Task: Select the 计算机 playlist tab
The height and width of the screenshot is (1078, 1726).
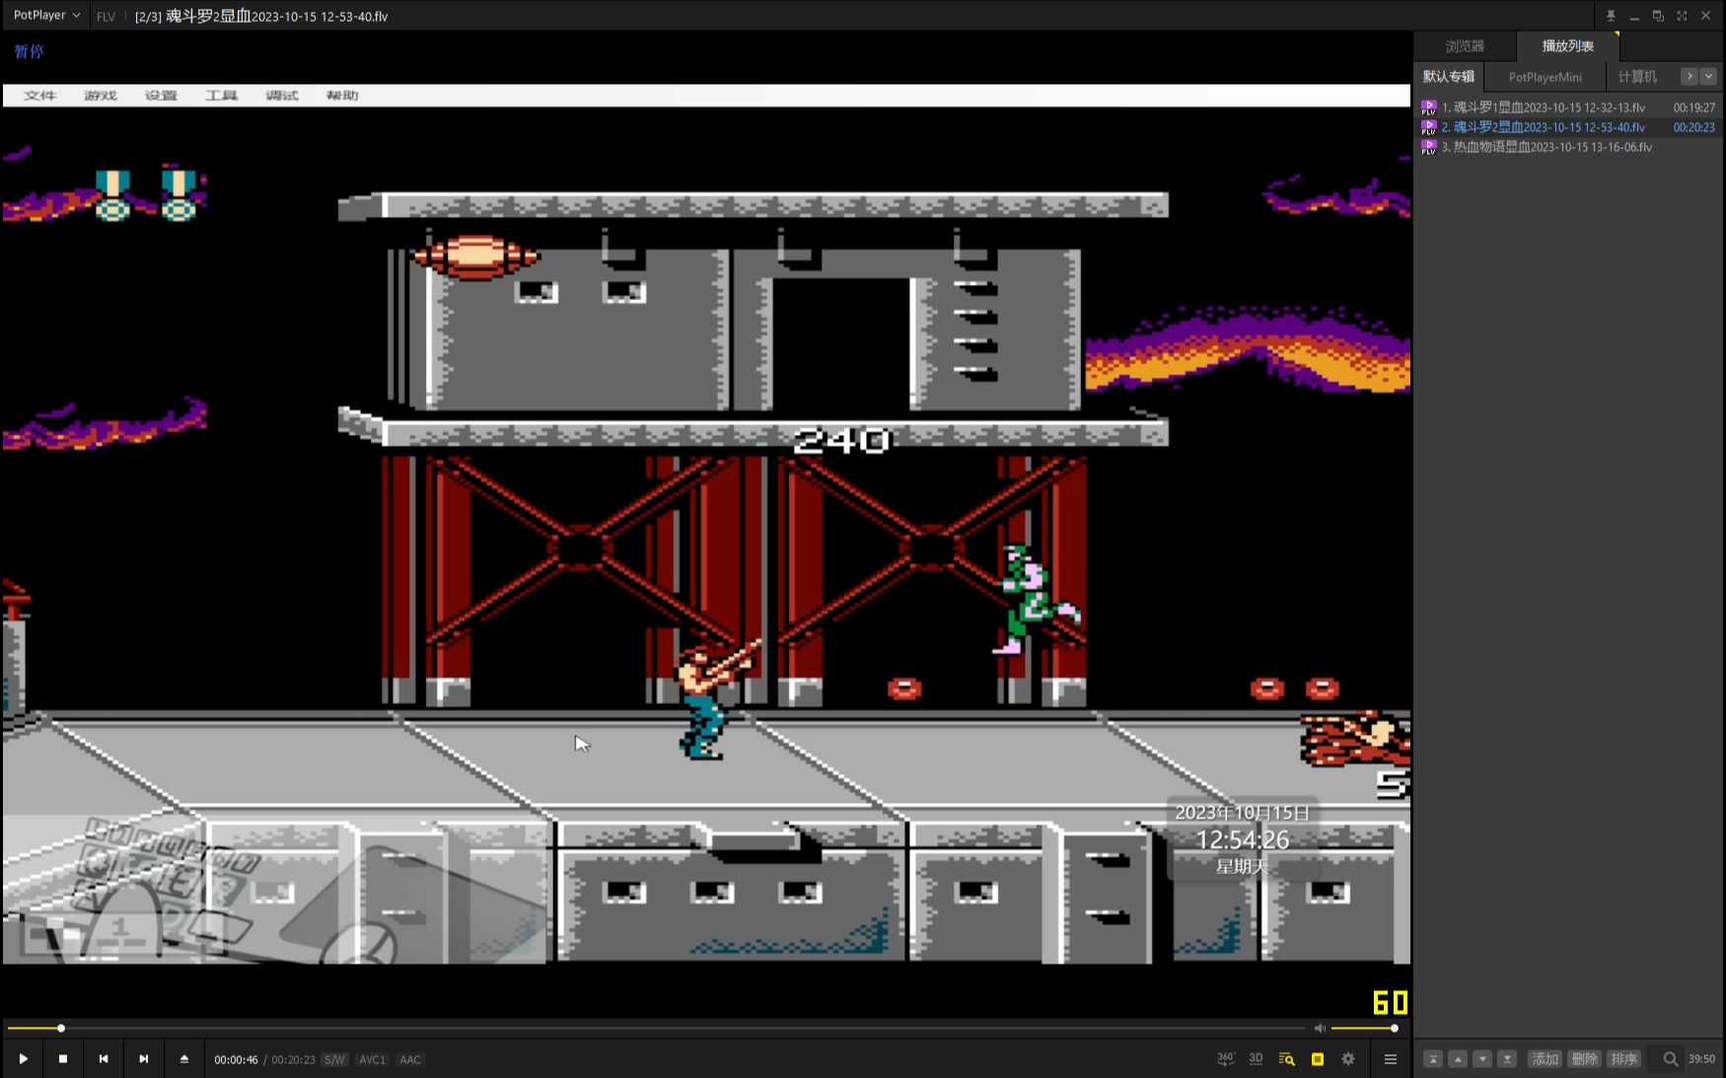Action: [1637, 77]
